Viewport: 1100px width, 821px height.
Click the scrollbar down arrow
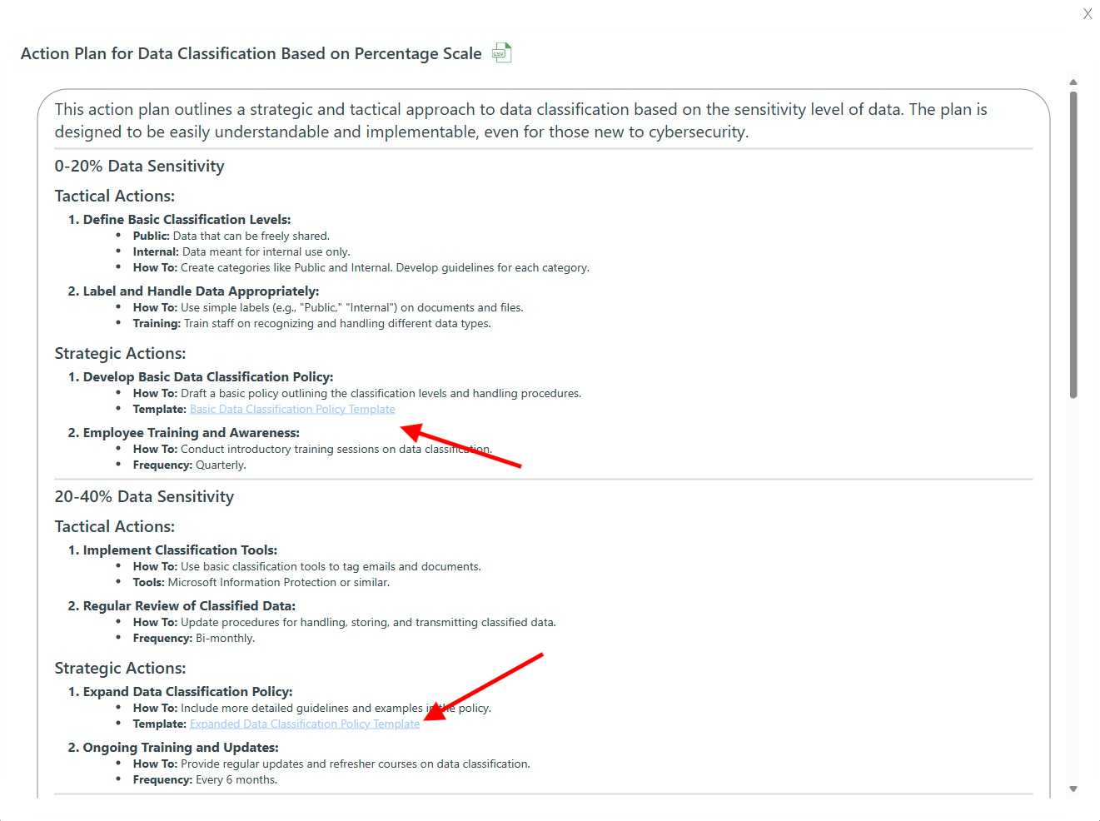pyautogui.click(x=1073, y=789)
